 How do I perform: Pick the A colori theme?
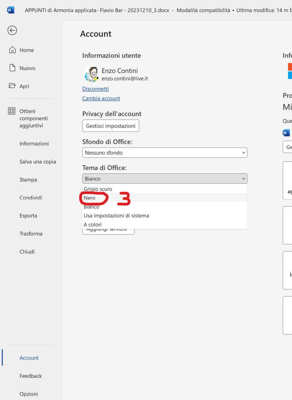tap(93, 224)
